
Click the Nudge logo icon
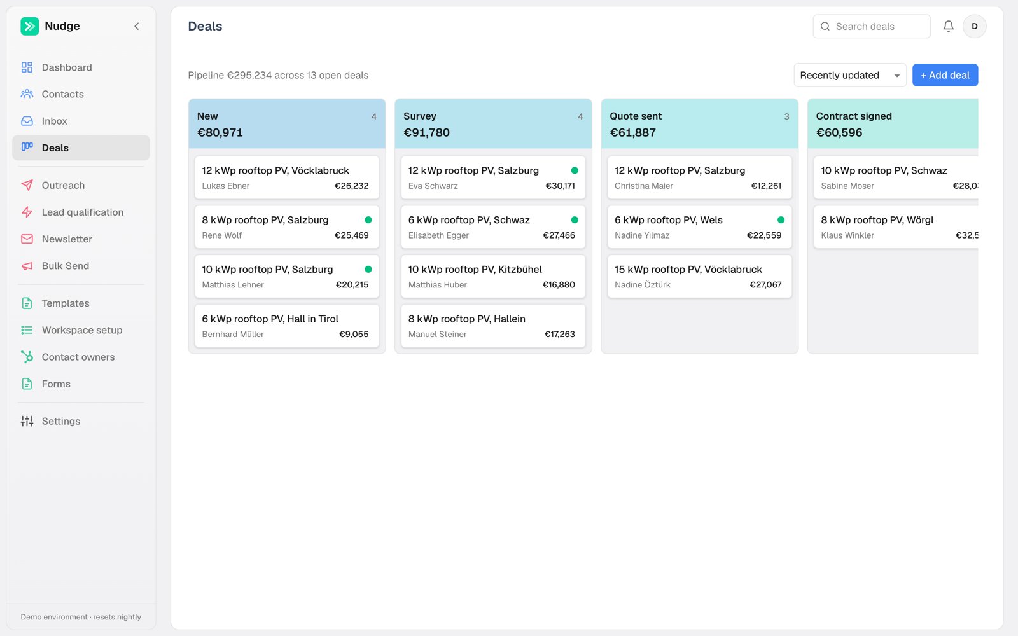[x=29, y=26]
